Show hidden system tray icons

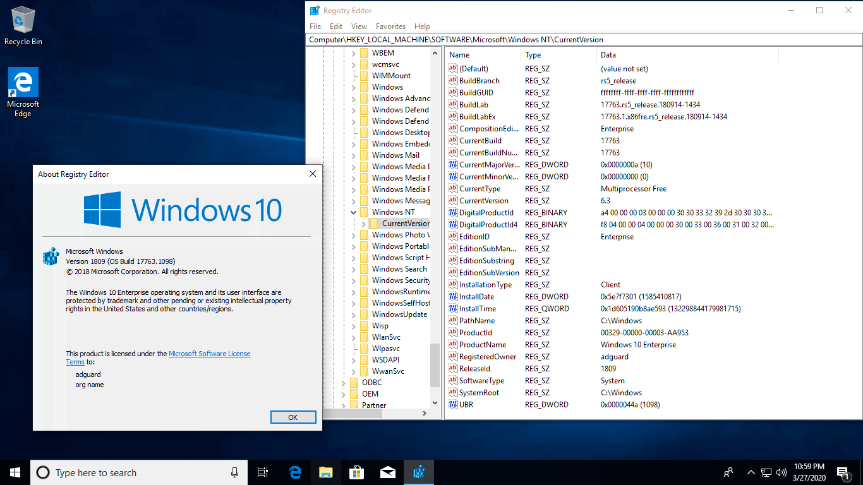[751, 472]
